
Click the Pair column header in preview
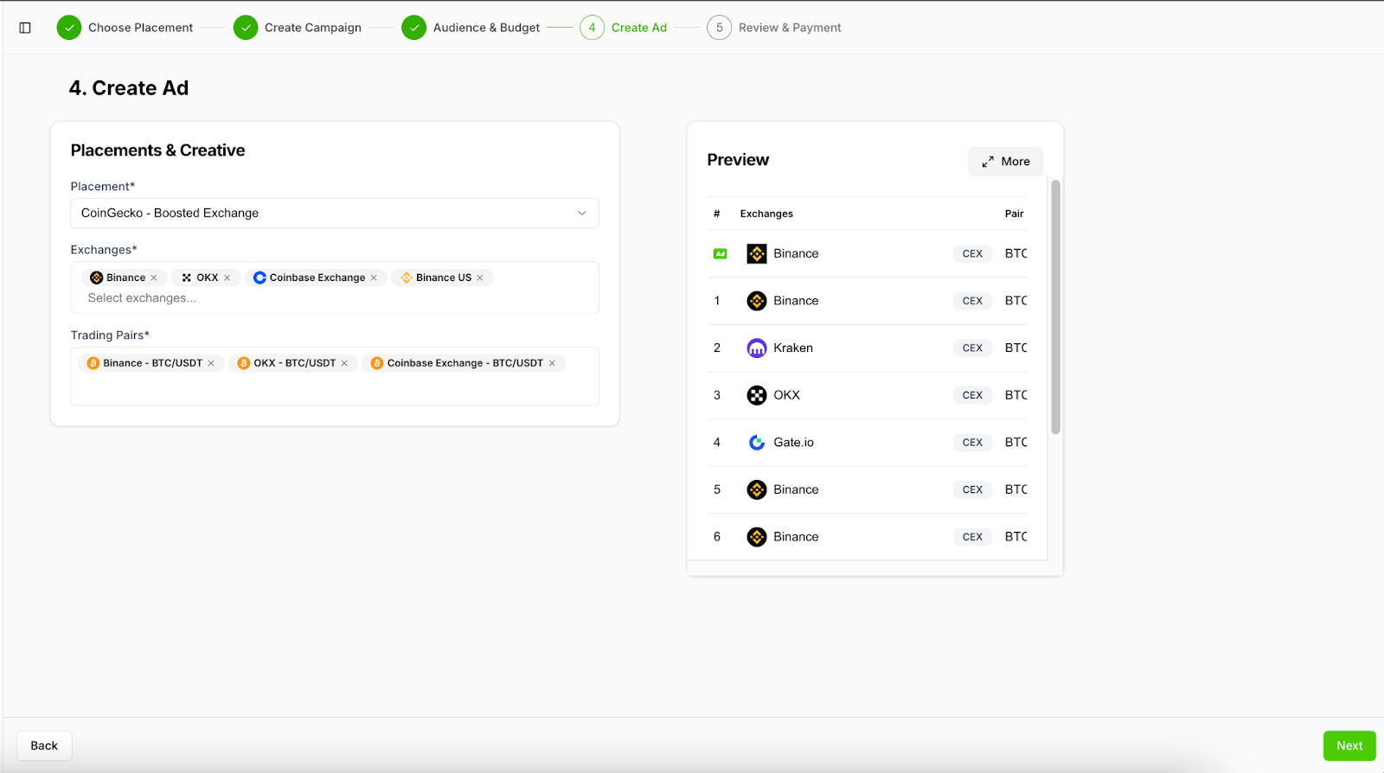click(1014, 214)
